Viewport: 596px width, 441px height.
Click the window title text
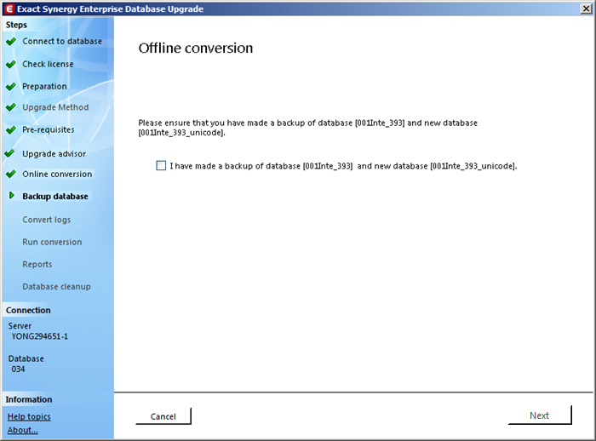pyautogui.click(x=110, y=9)
